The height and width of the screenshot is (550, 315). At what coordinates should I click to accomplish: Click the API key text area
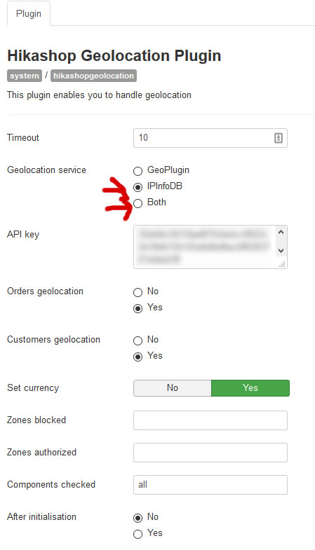point(205,247)
